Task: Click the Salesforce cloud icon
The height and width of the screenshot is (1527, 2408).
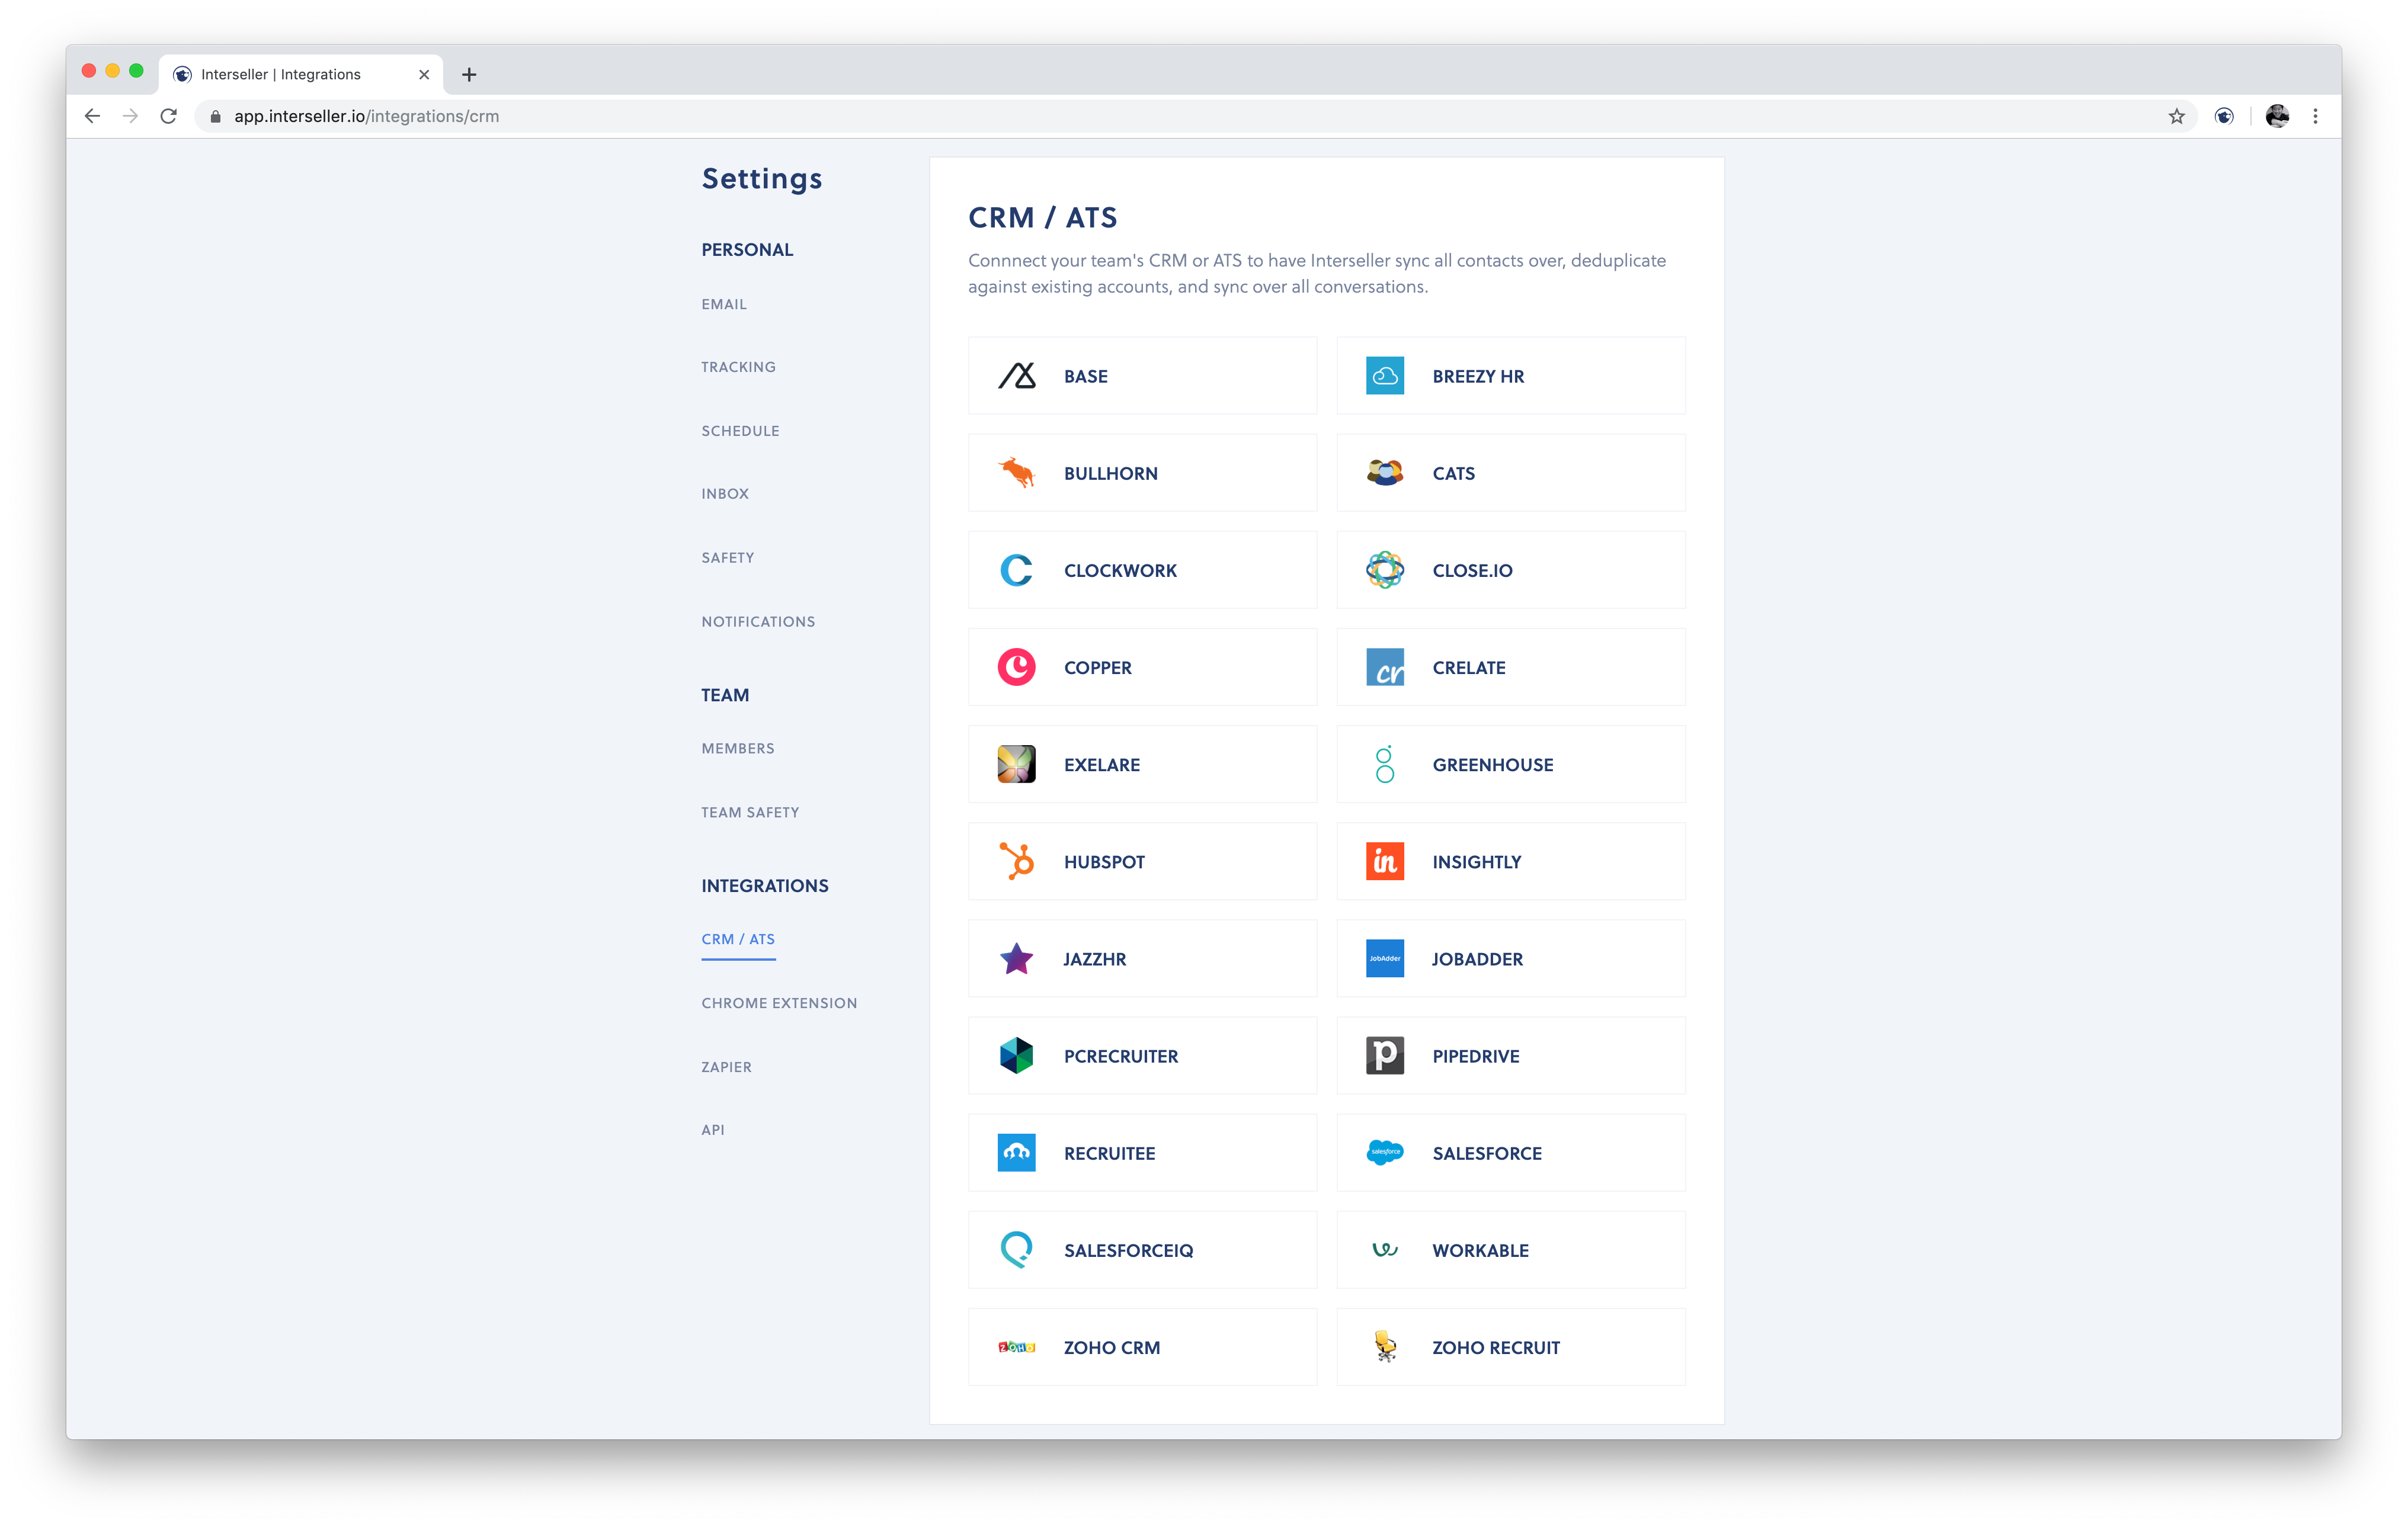Action: (1384, 1152)
